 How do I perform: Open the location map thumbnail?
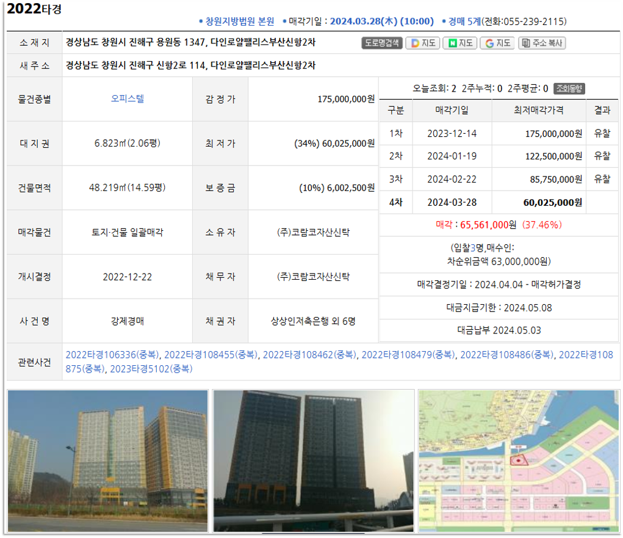click(519, 460)
